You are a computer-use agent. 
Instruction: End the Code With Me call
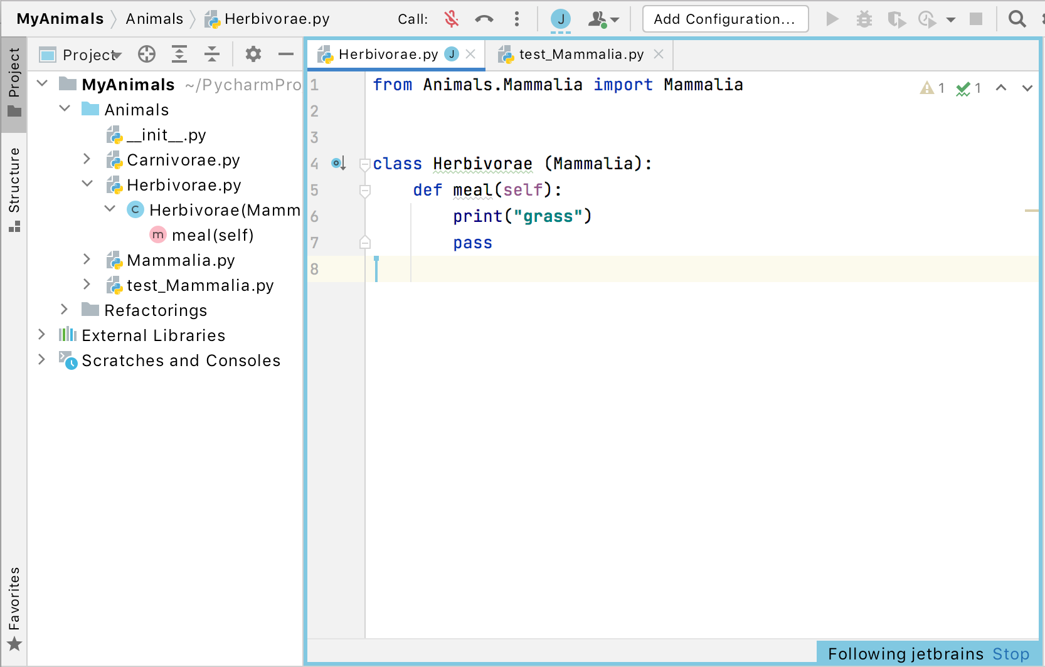click(484, 19)
